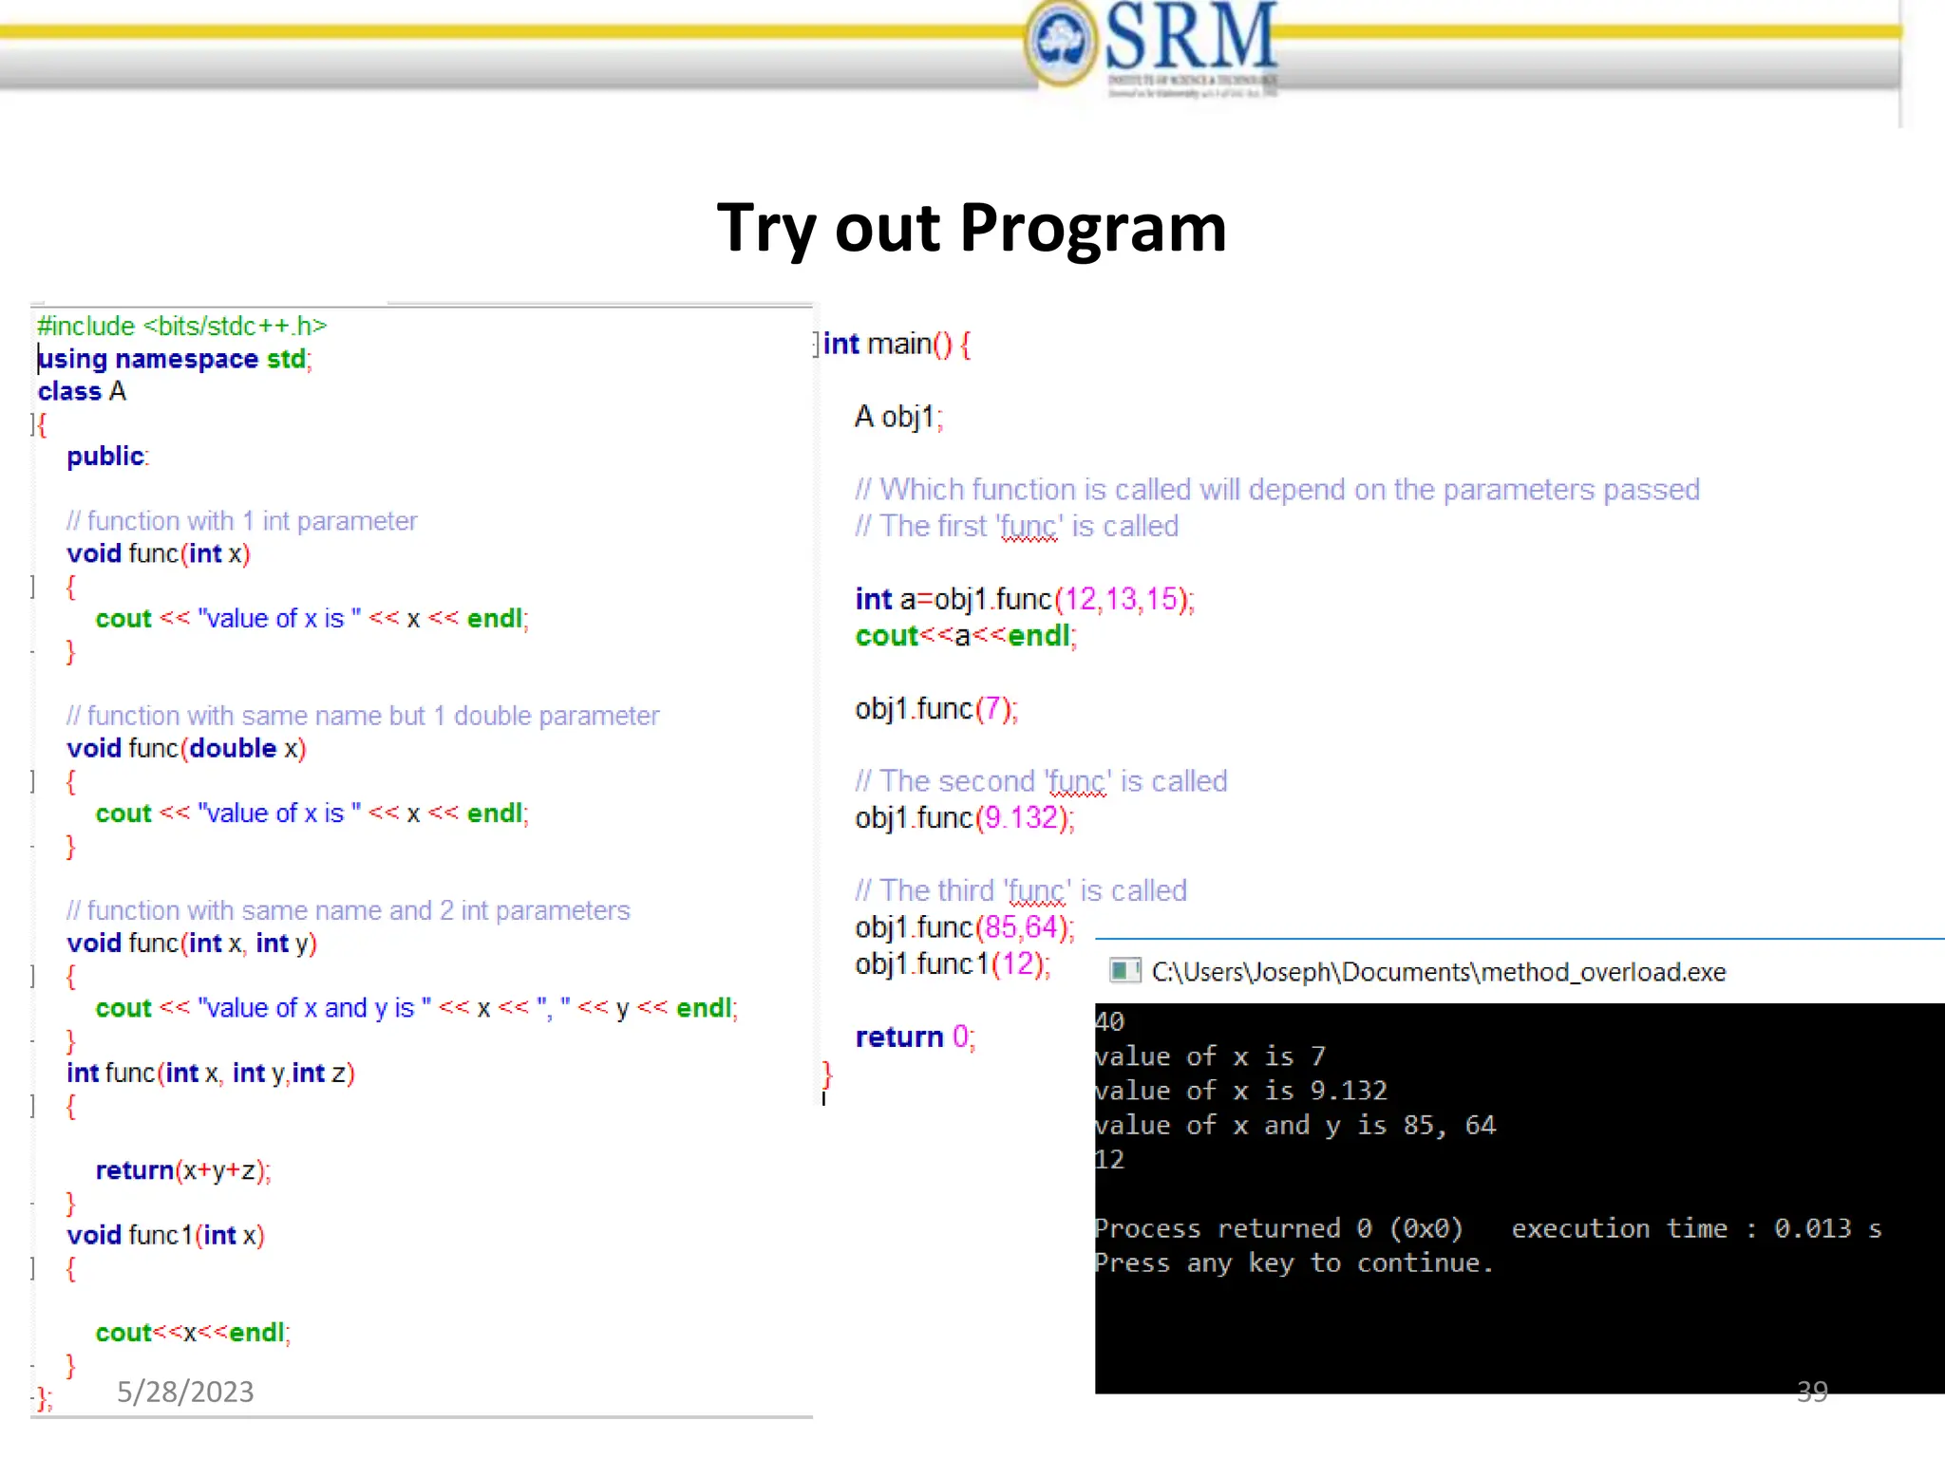The height and width of the screenshot is (1458, 1945).
Task: Click the 'int main() {' line
Action: pyautogui.click(x=897, y=344)
